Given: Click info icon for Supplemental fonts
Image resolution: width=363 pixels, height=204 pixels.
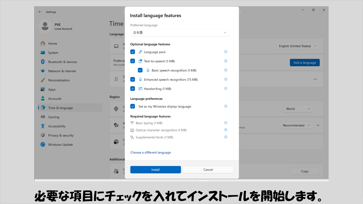Looking at the screenshot, I should tap(226, 137).
